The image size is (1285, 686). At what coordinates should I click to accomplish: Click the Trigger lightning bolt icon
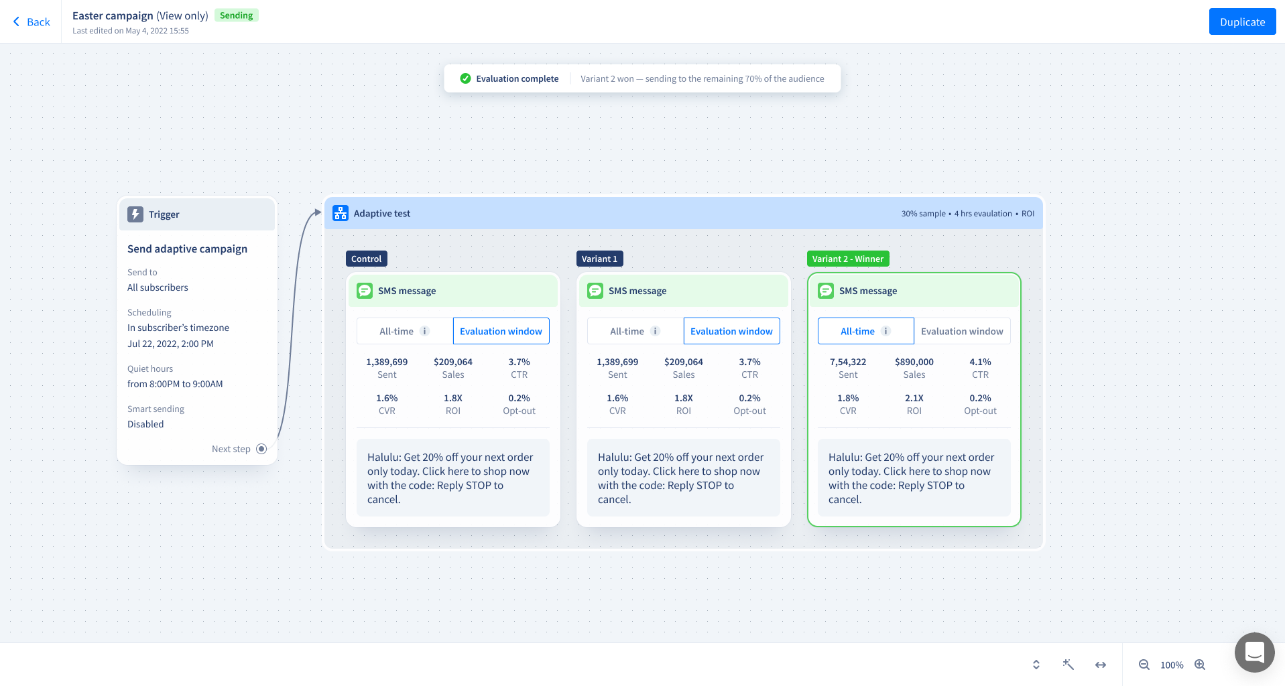tap(135, 214)
